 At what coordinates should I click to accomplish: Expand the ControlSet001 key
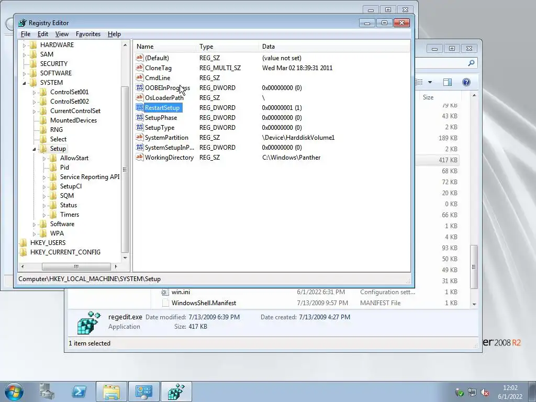34,92
